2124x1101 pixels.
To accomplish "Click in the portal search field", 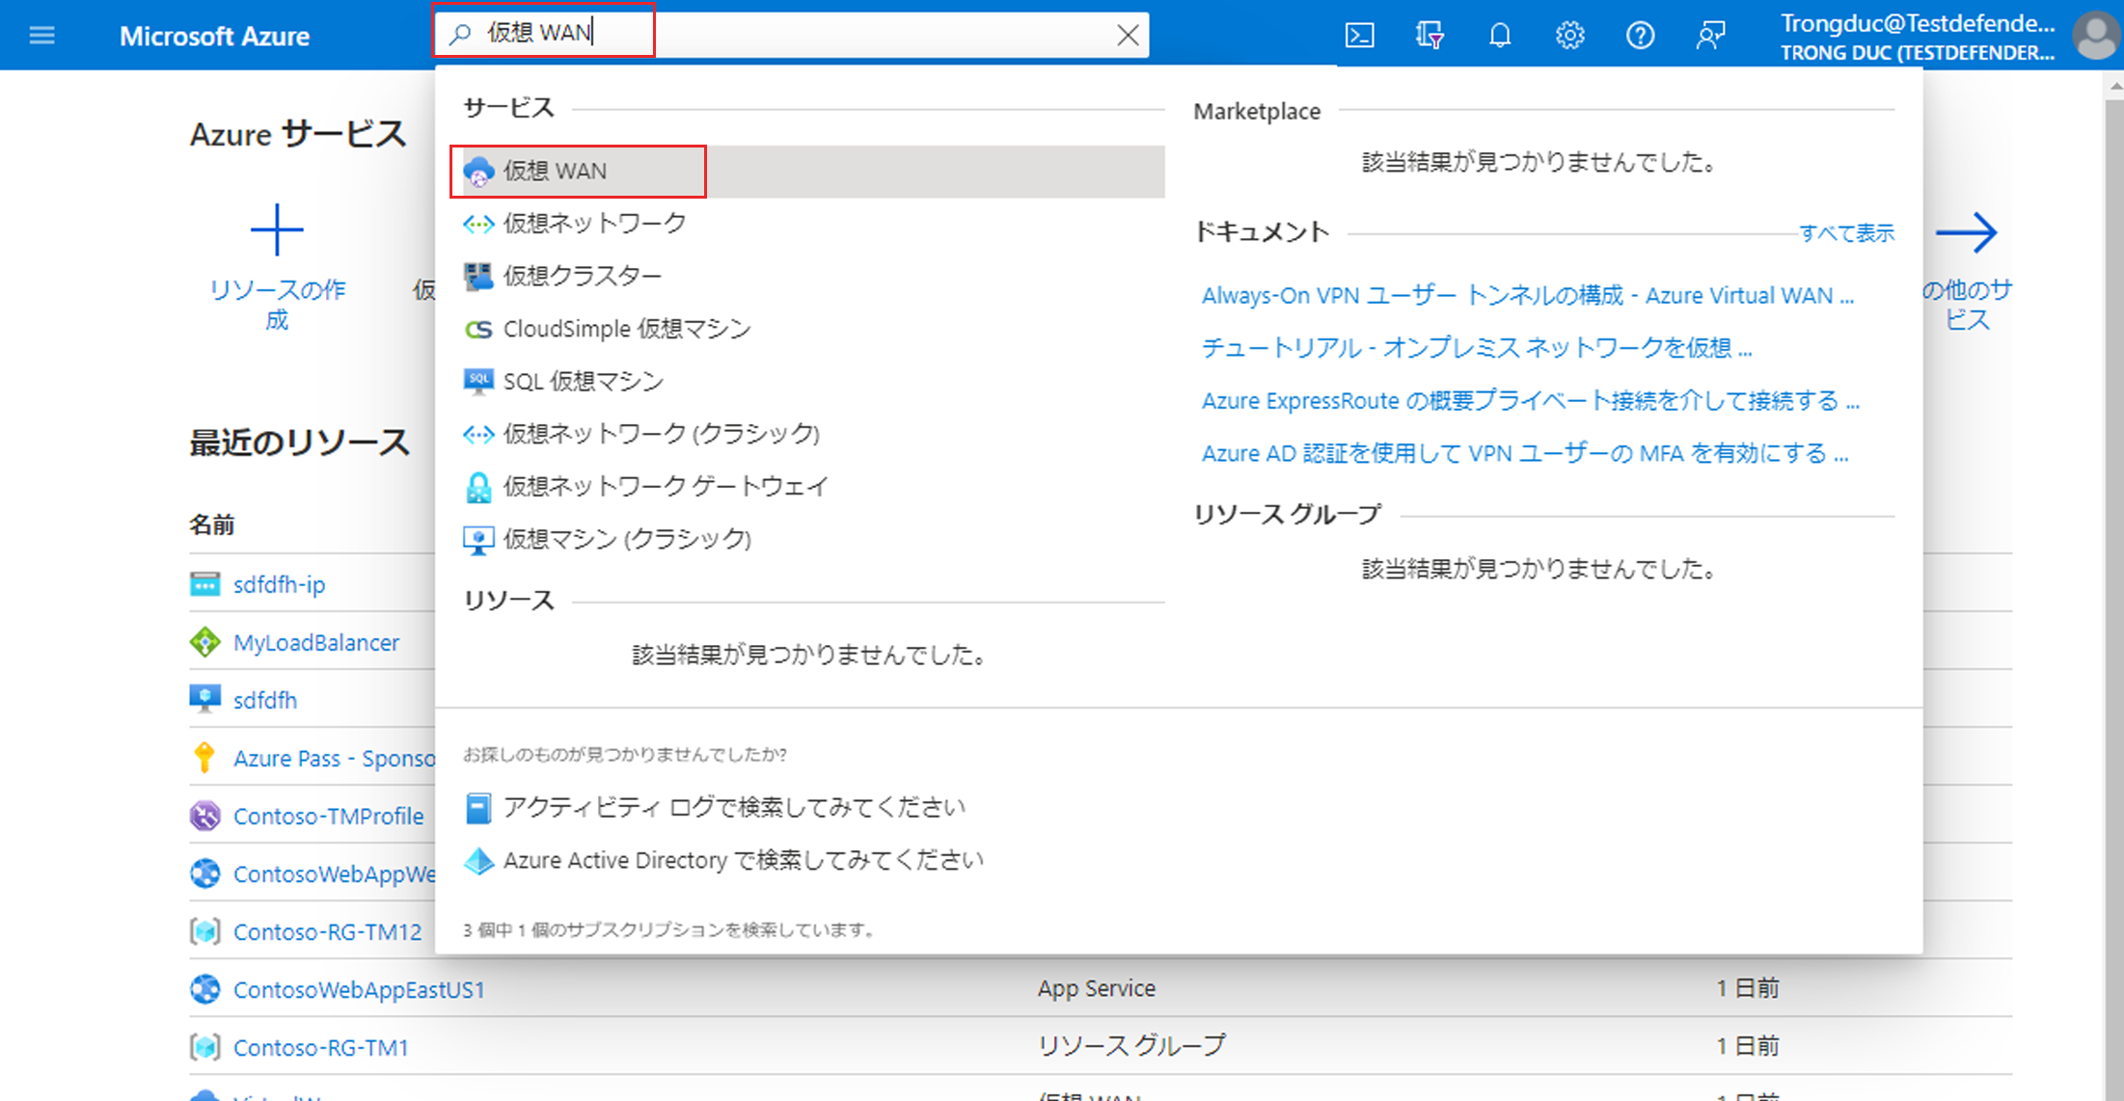I will tap(791, 35).
